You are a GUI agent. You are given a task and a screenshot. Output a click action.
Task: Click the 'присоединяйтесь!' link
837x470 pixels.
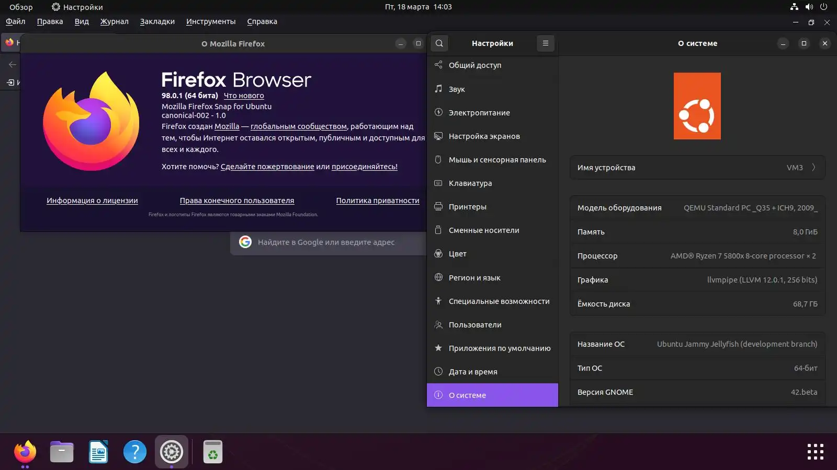[365, 167]
